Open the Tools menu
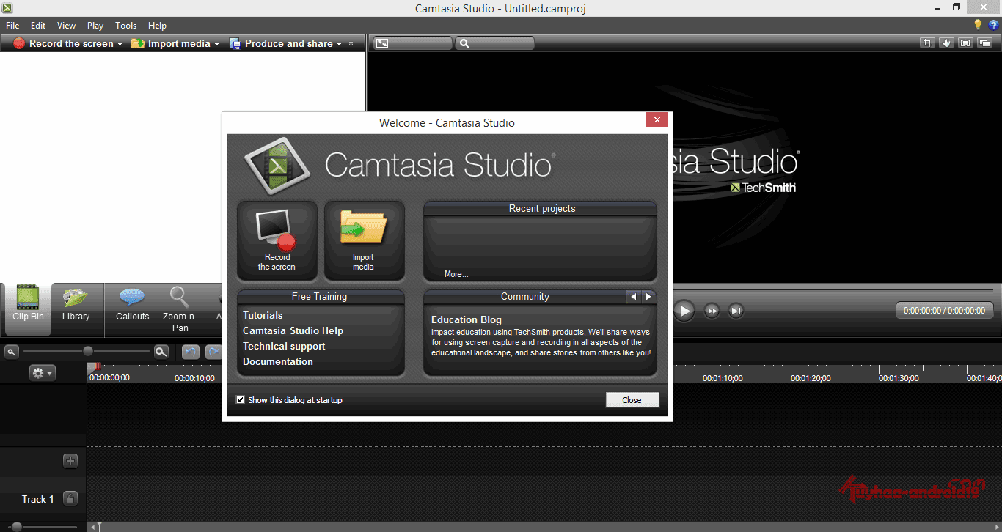 pyautogui.click(x=126, y=26)
